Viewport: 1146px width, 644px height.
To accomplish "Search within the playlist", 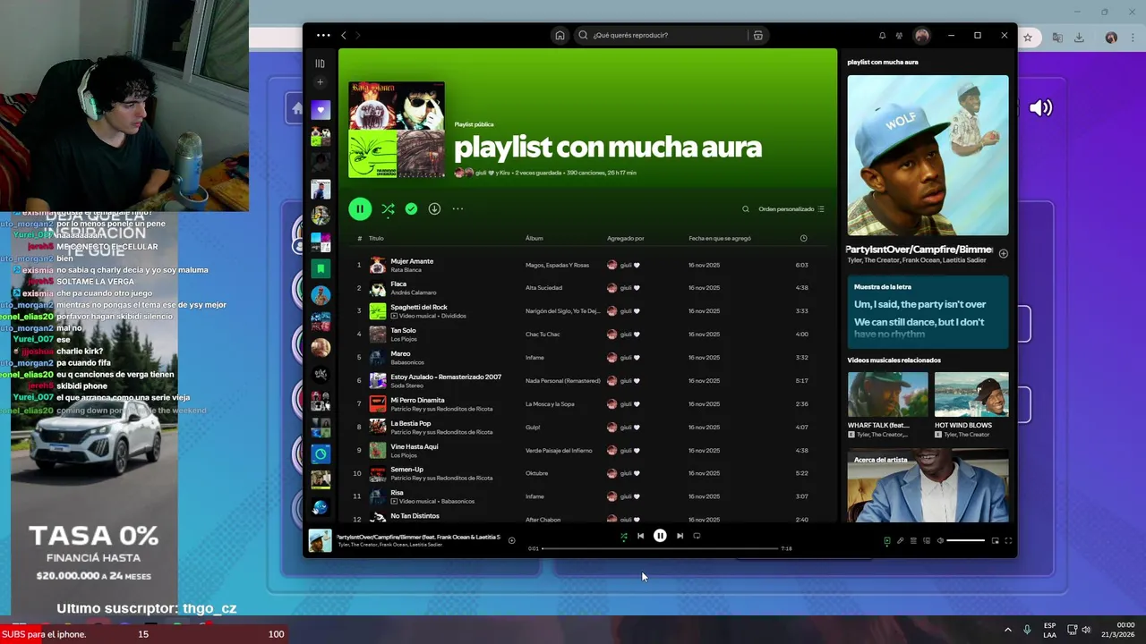I will click(x=745, y=209).
